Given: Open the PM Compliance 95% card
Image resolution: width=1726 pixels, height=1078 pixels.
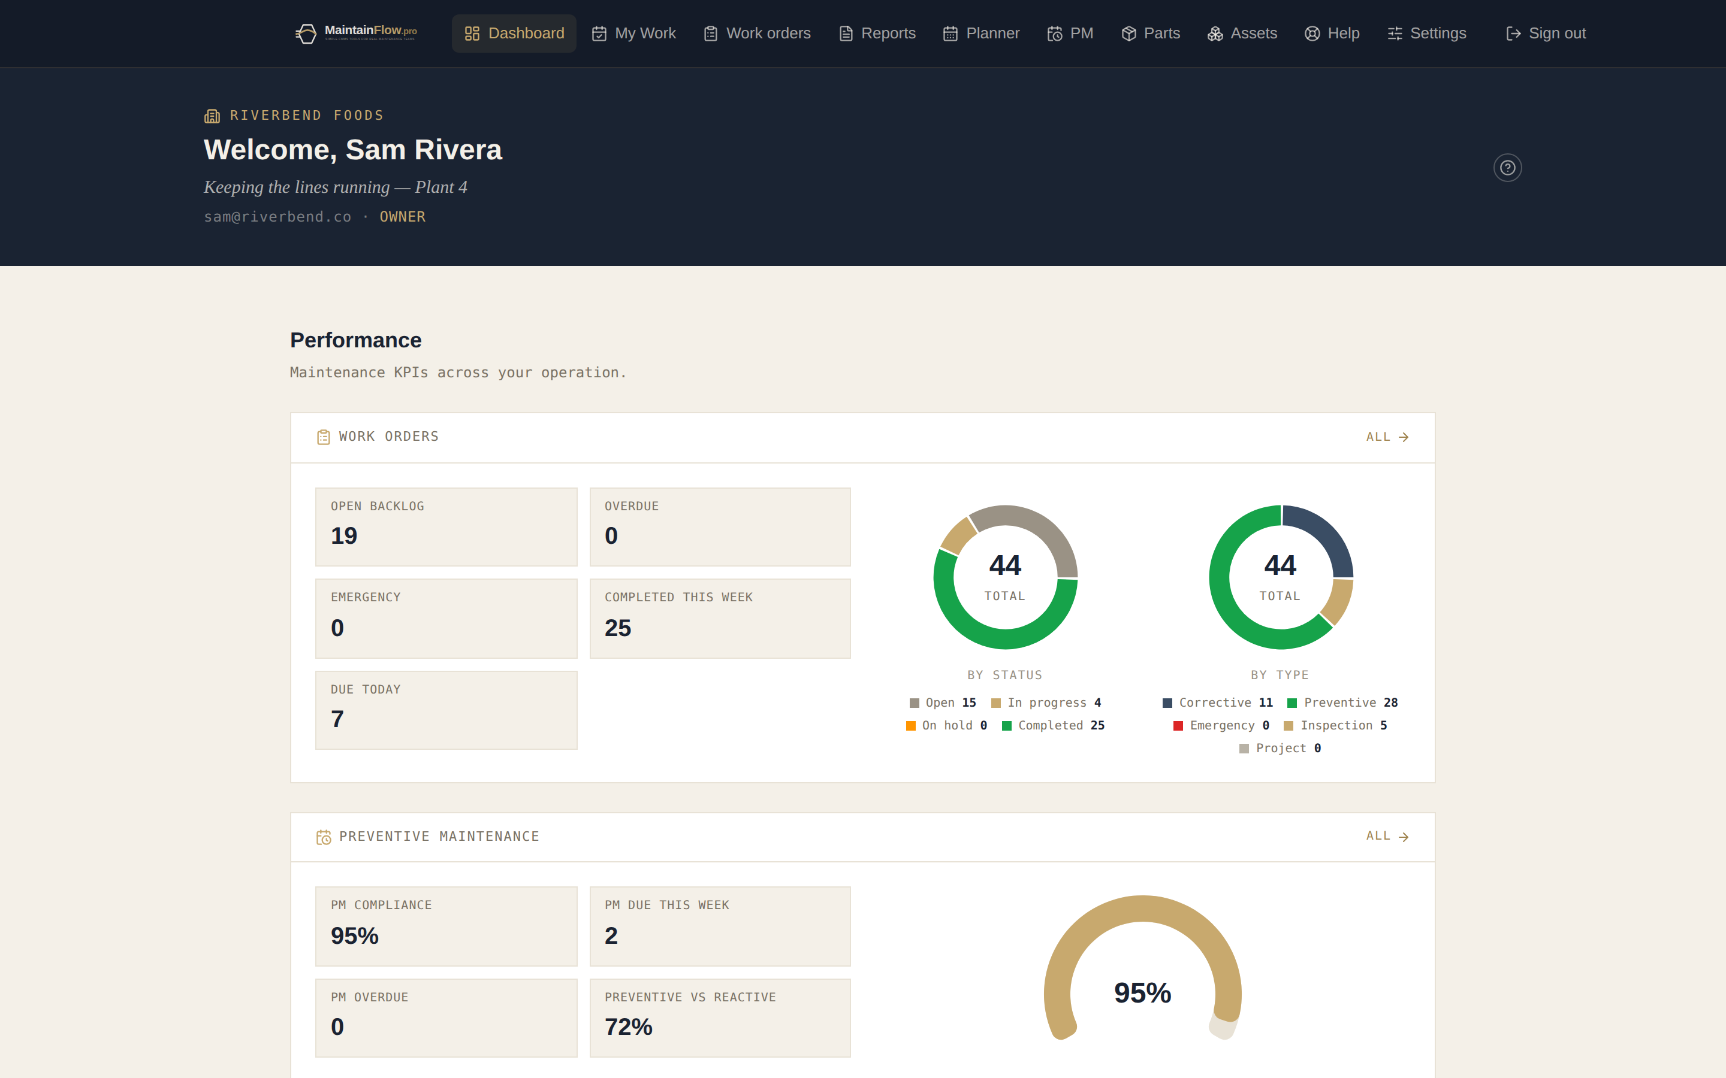Looking at the screenshot, I should coord(446,926).
